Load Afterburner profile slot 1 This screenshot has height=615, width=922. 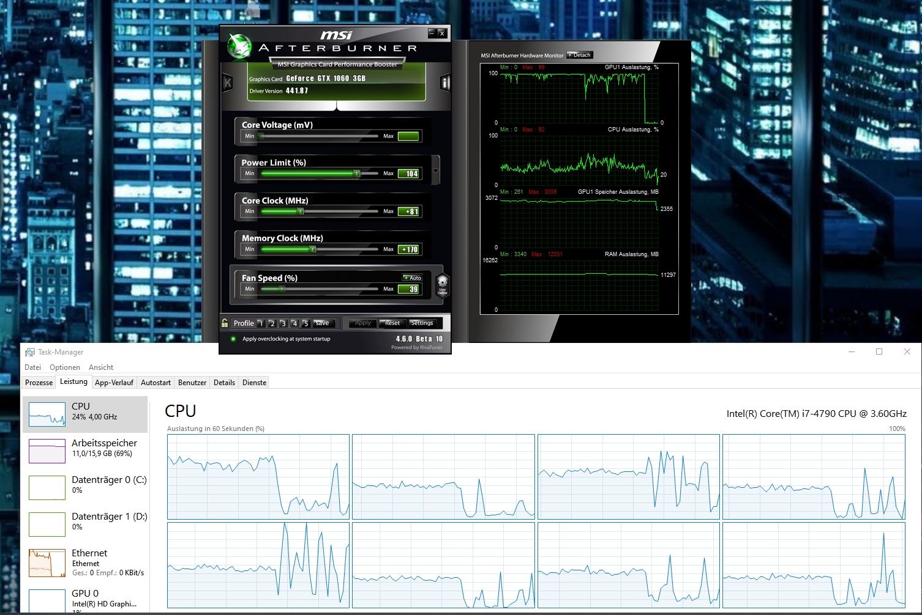click(261, 323)
